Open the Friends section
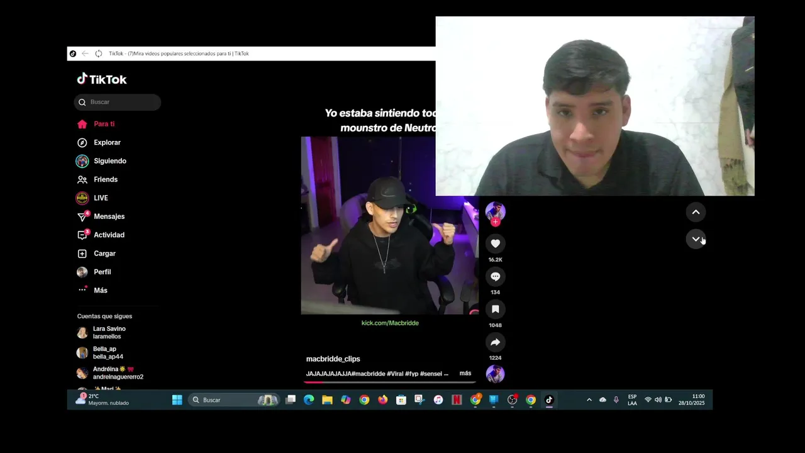The width and height of the screenshot is (805, 453). [x=97, y=179]
